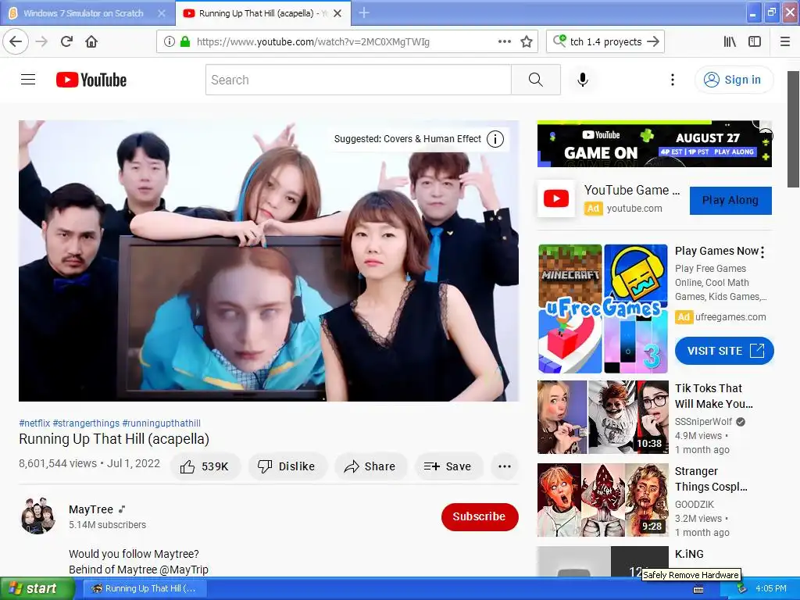Click into YouTube search field
This screenshot has width=800, height=600.
(x=358, y=80)
